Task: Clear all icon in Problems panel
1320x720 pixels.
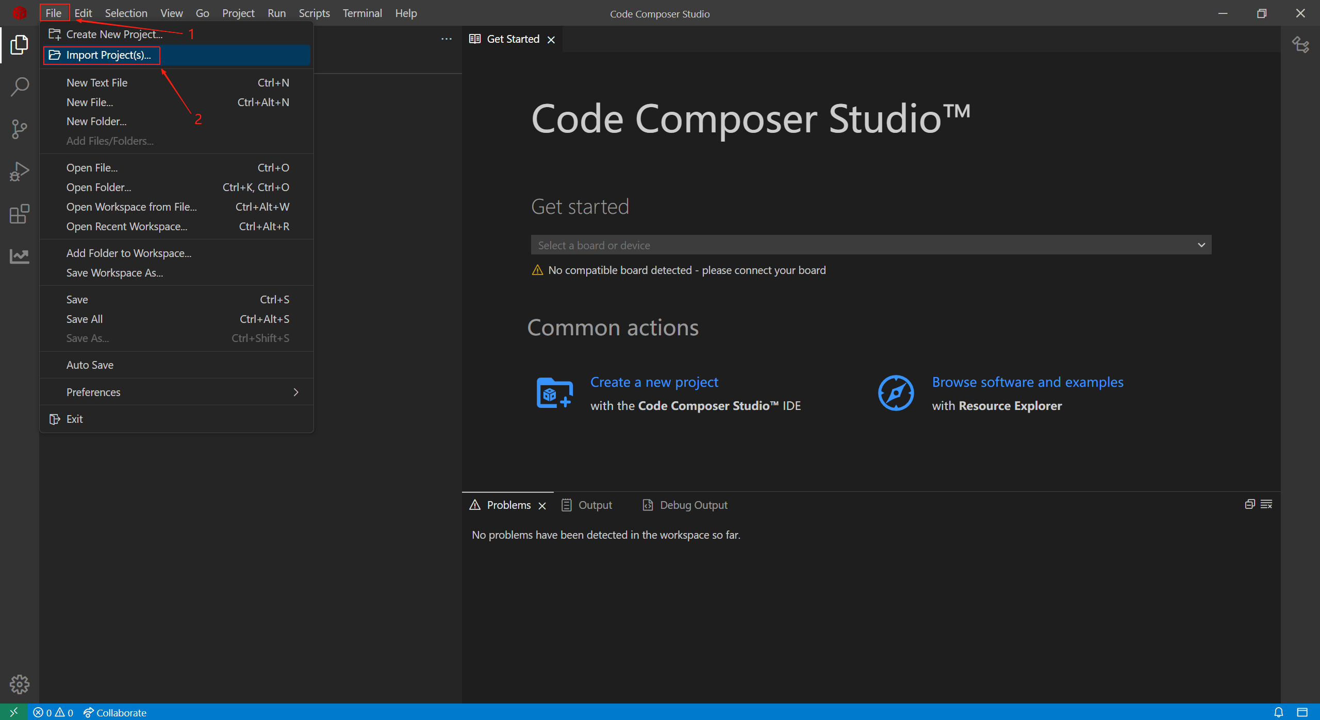Action: click(x=1266, y=504)
